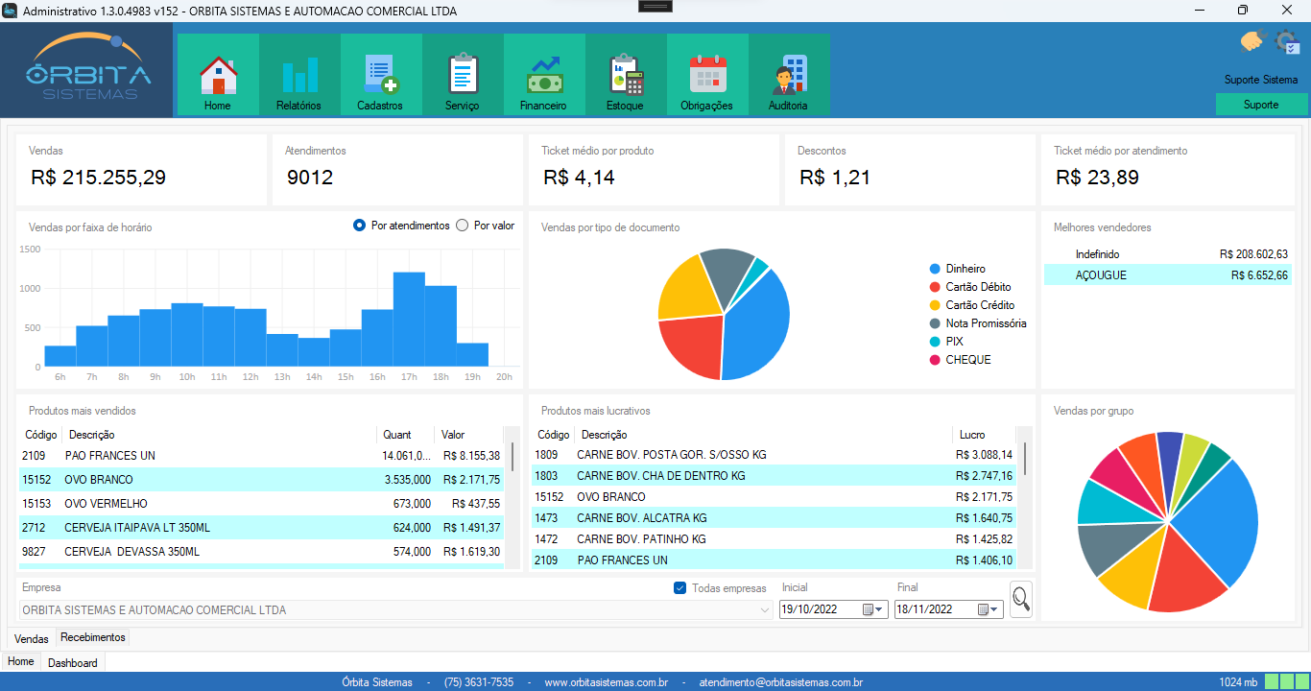Select the Cadastros icon
Viewport: 1311px width, 691px height.
pyautogui.click(x=381, y=74)
